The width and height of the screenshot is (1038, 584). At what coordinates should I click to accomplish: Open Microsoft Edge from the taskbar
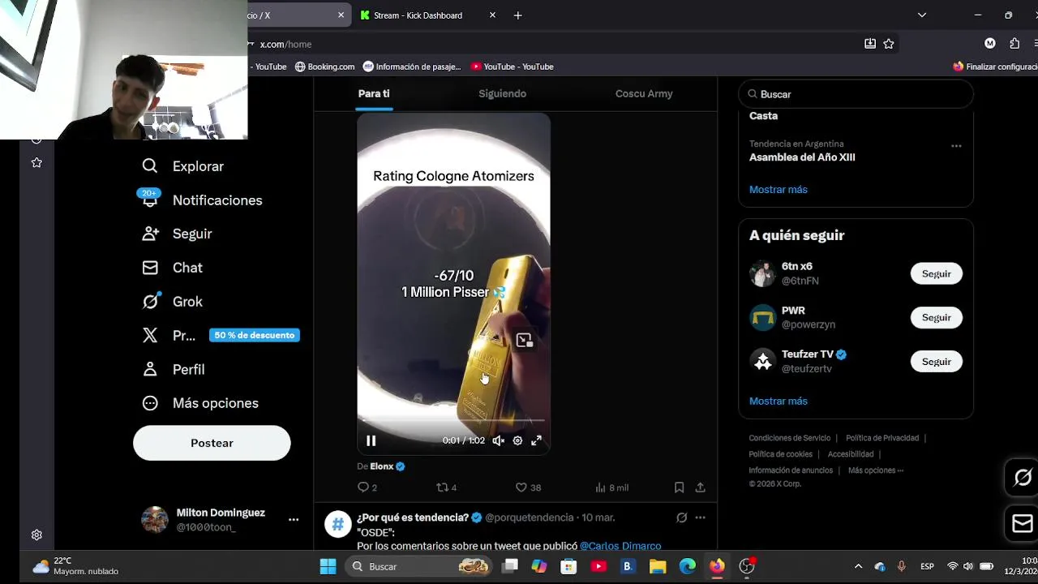688,566
